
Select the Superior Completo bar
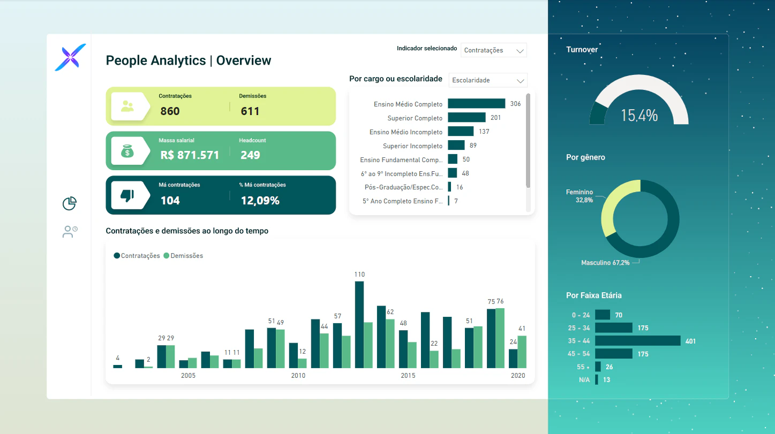pos(466,118)
